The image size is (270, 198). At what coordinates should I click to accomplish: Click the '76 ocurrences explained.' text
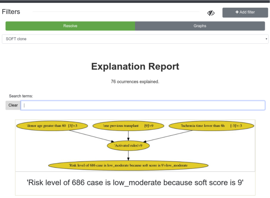[x=135, y=82]
